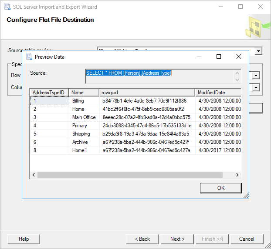Click the rowguid column header

pyautogui.click(x=147, y=93)
